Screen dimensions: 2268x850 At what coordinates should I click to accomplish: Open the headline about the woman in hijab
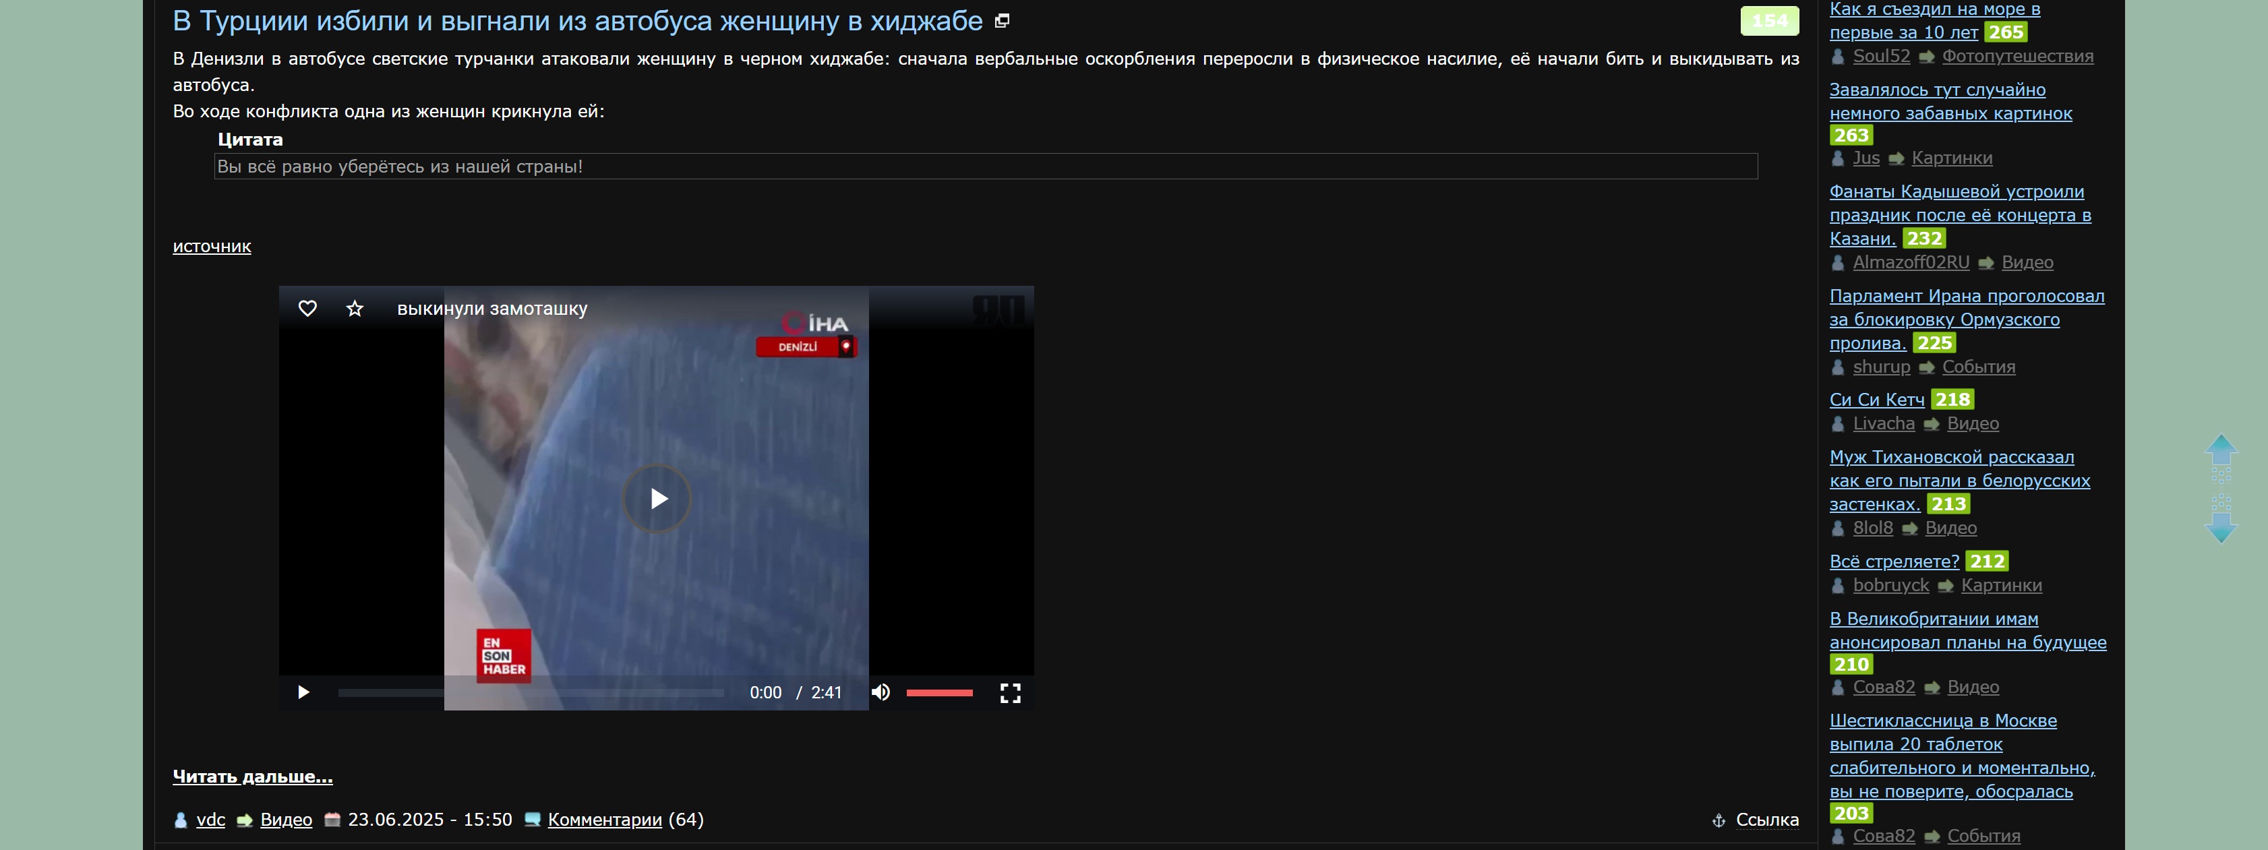(578, 20)
